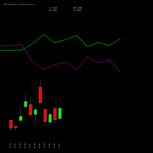Click the green candle for 11 Mar
The width and height of the screenshot is (153, 153).
[50, 118]
